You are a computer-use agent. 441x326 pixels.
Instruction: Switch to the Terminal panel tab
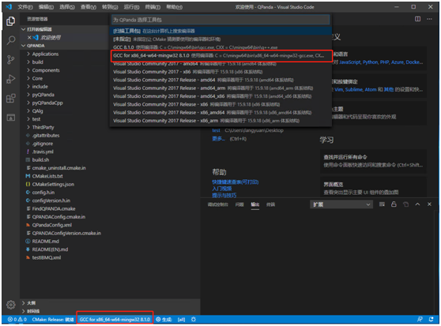[x=270, y=204]
